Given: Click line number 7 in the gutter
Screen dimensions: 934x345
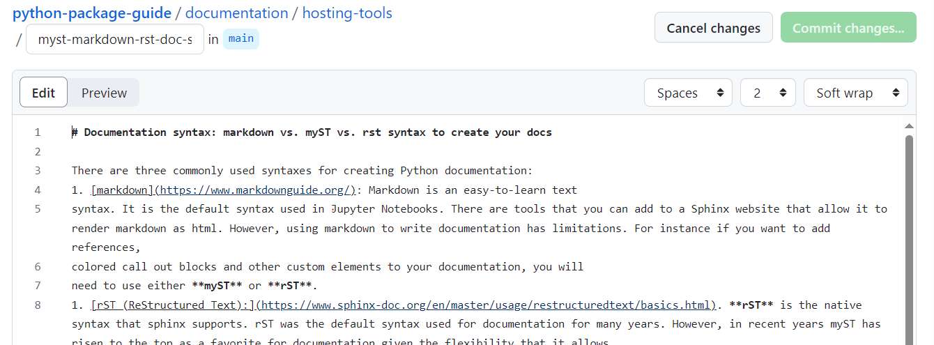Looking at the screenshot, I should 38,286.
